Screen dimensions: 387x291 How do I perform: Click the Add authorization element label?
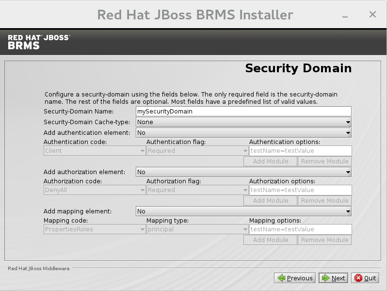pyautogui.click(x=84, y=172)
